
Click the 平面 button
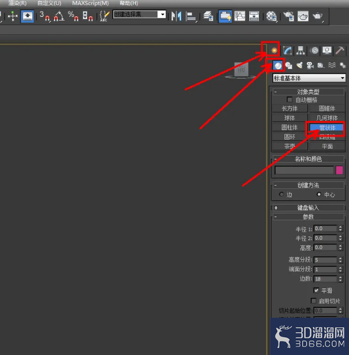coord(327,146)
